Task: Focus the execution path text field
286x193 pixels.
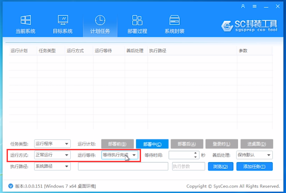Action: point(123,167)
